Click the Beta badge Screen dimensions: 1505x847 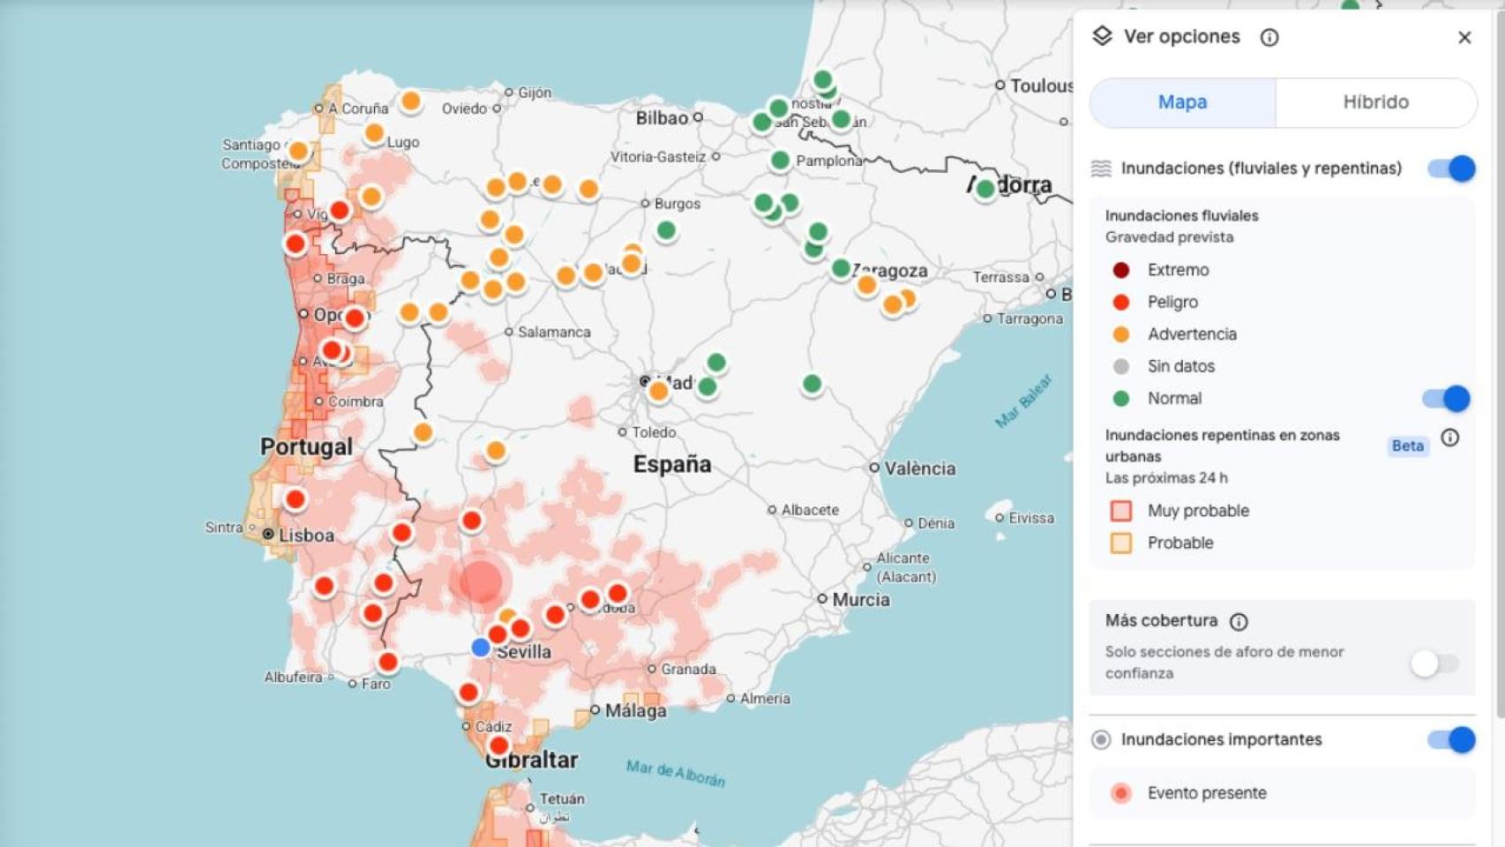tap(1407, 446)
